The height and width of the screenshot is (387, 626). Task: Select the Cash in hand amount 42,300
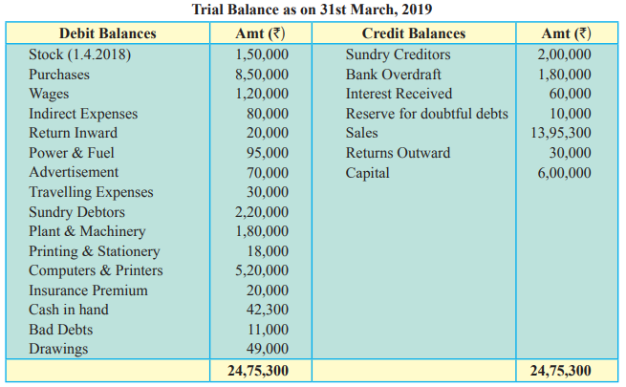(x=268, y=310)
